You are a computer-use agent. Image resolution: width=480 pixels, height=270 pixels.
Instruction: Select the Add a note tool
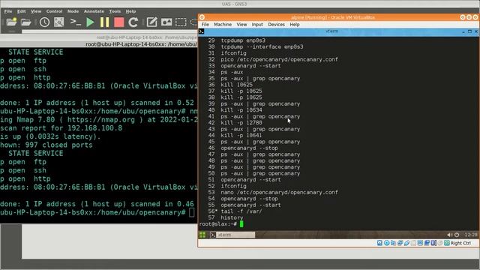tap(151, 22)
